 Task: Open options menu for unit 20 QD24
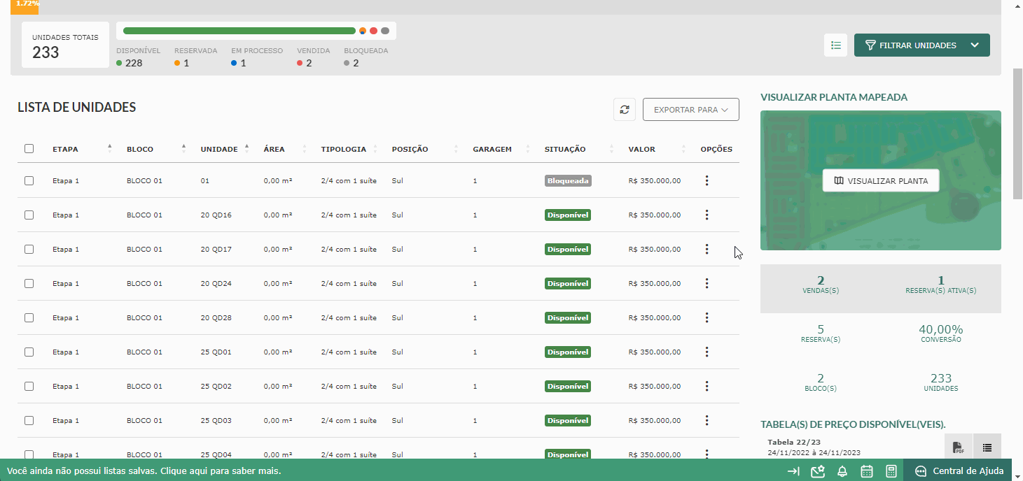coord(707,283)
